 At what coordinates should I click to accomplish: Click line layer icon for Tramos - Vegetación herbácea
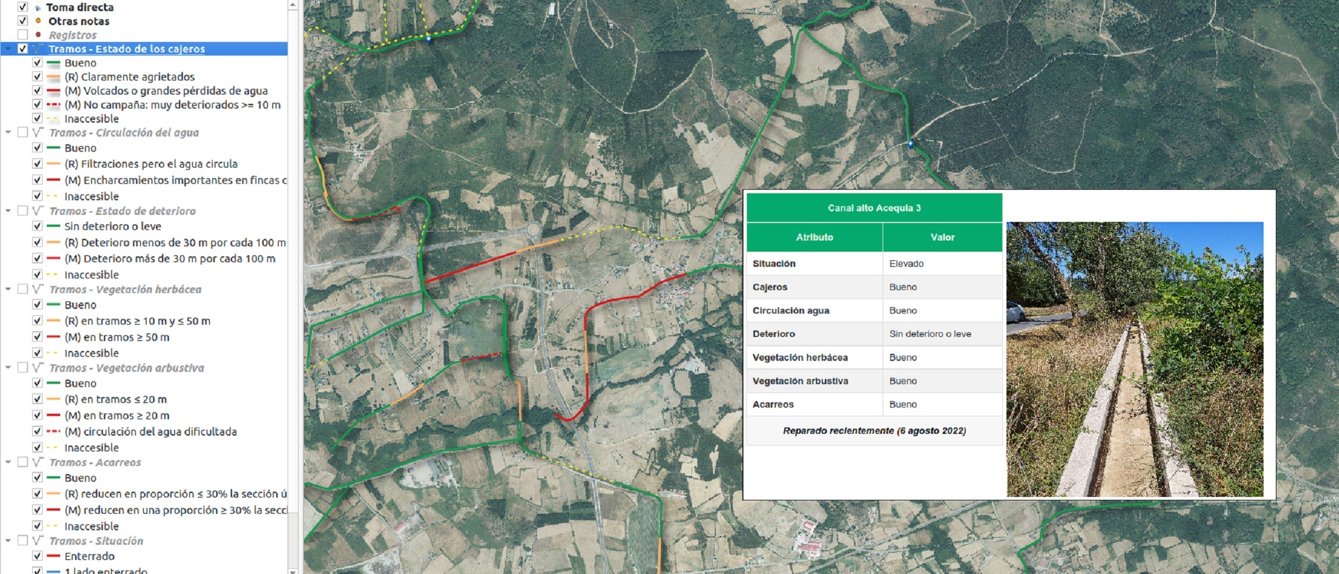(38, 289)
